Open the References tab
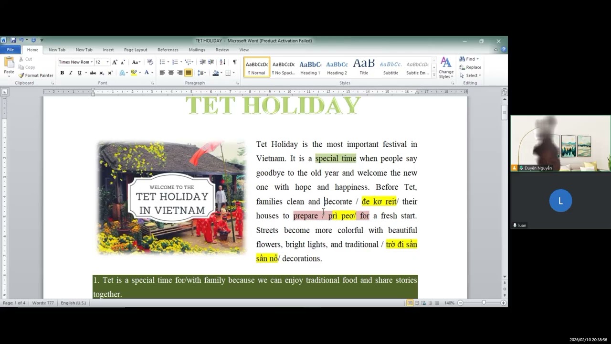The width and height of the screenshot is (611, 344). point(168,50)
